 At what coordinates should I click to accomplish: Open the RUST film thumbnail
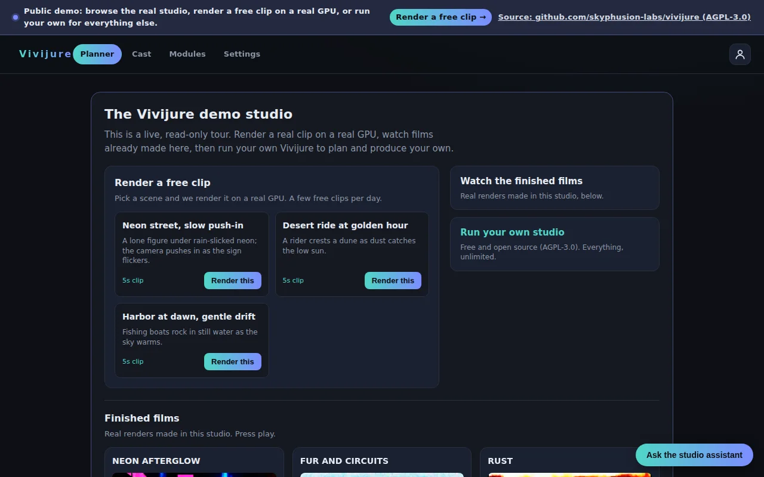pyautogui.click(x=569, y=475)
